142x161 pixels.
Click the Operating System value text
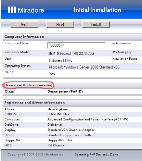pos(84,67)
